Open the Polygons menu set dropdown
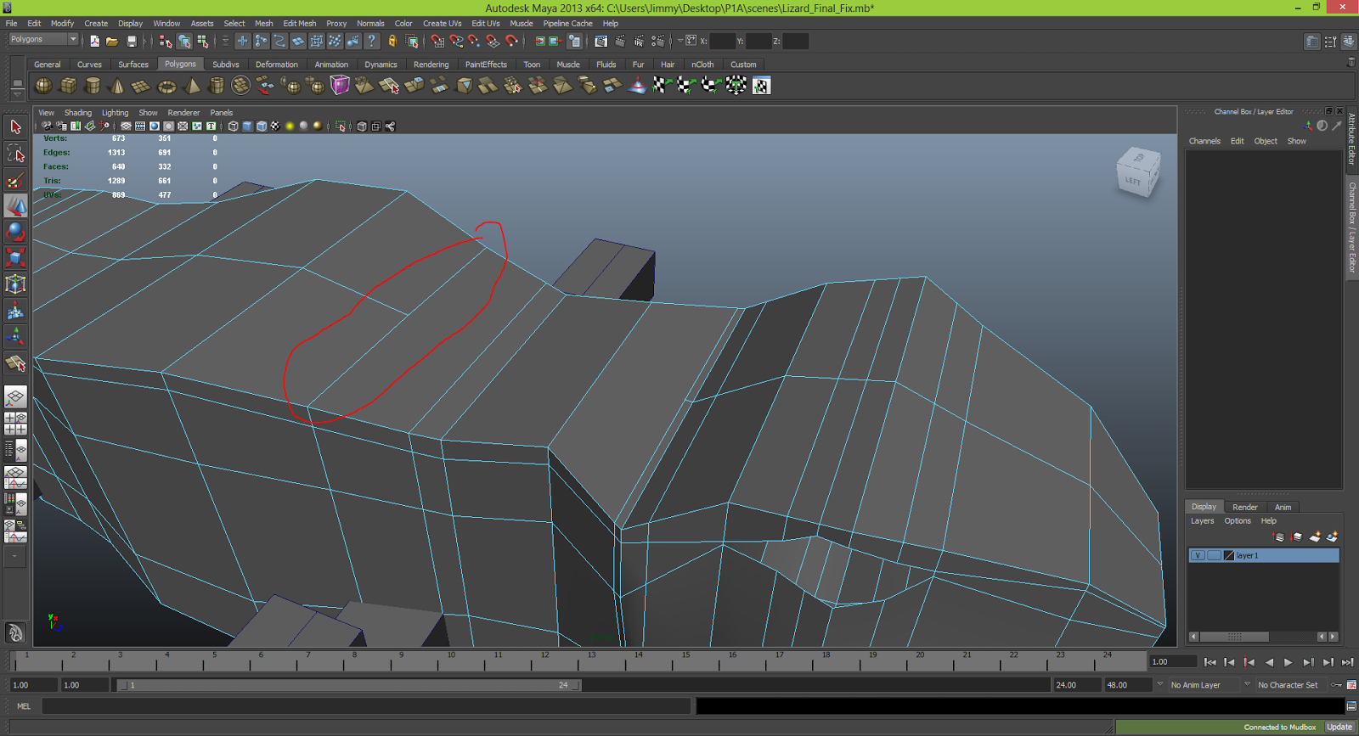Image resolution: width=1359 pixels, height=736 pixels. 42,40
